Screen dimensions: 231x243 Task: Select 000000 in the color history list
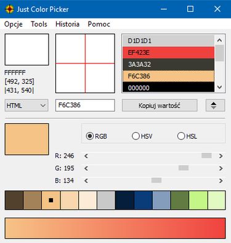tap(168, 87)
